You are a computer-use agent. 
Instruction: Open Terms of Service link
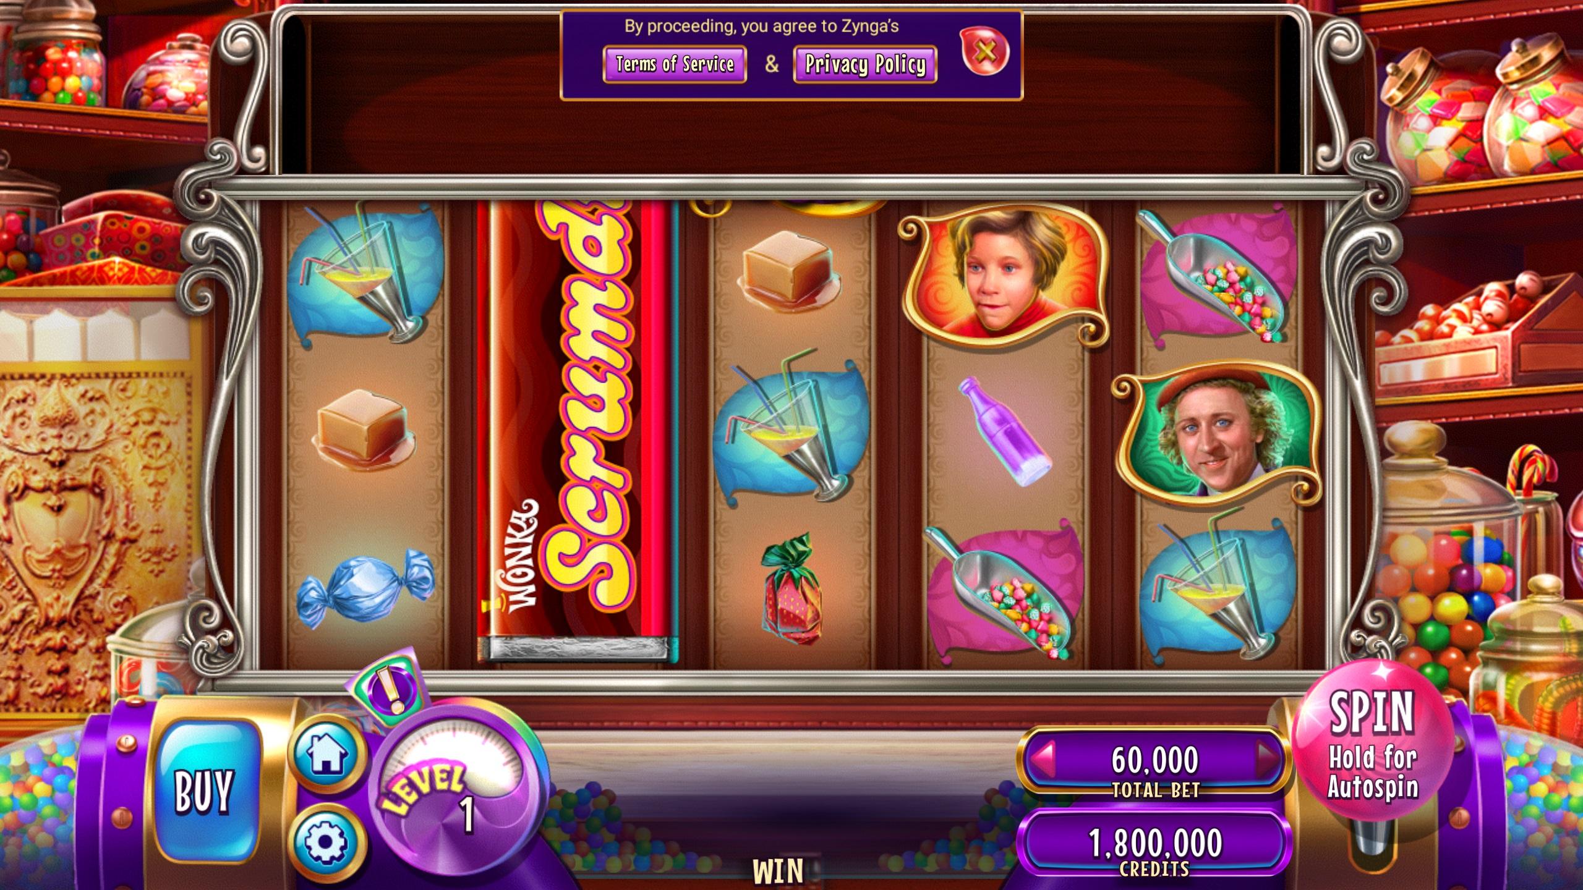[675, 64]
